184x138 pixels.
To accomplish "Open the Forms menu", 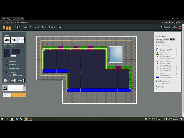I will 44,27.
